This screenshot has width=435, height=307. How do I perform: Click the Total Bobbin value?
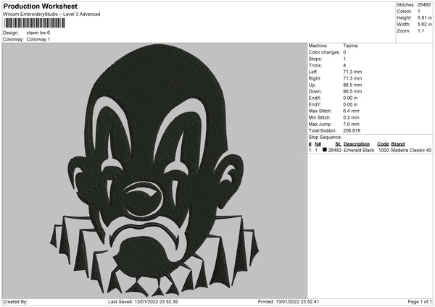click(x=352, y=133)
